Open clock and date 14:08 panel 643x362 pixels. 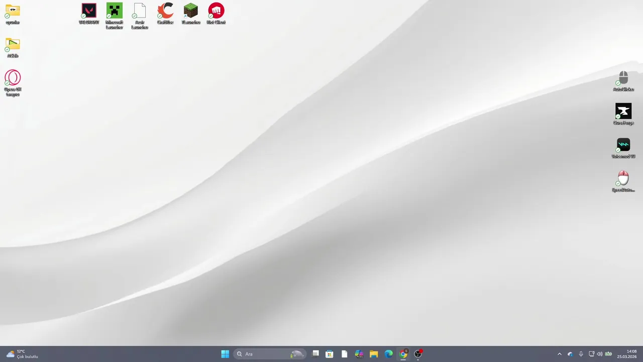tap(628, 354)
